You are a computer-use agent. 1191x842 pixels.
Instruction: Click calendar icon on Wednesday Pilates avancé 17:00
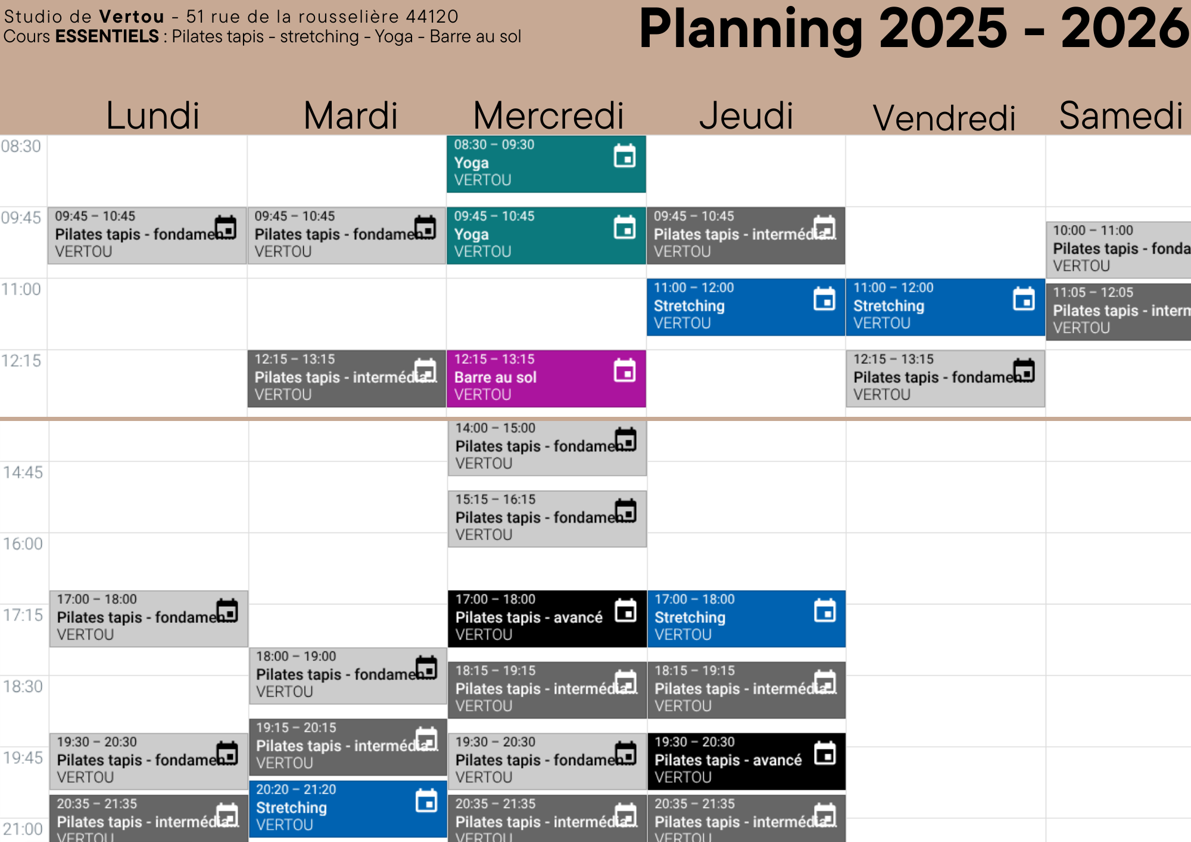pyautogui.click(x=625, y=610)
